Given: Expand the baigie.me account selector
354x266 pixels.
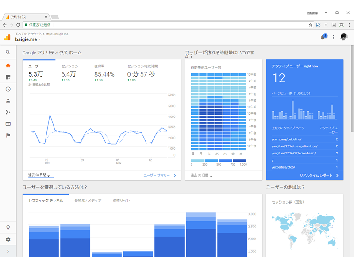Looking at the screenshot, I should pyautogui.click(x=28, y=39).
